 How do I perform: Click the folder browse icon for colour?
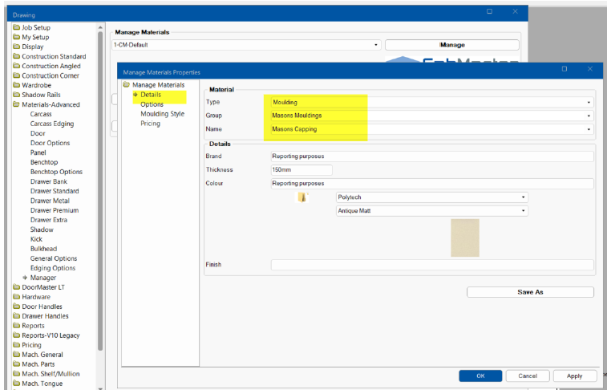tap(302, 197)
